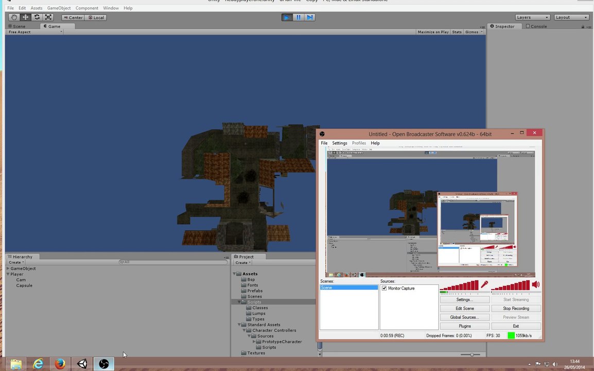Select the Move tool in Unity toolbar

pos(25,17)
